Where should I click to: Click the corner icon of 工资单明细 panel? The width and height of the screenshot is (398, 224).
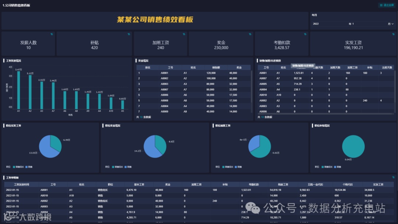click(x=393, y=177)
